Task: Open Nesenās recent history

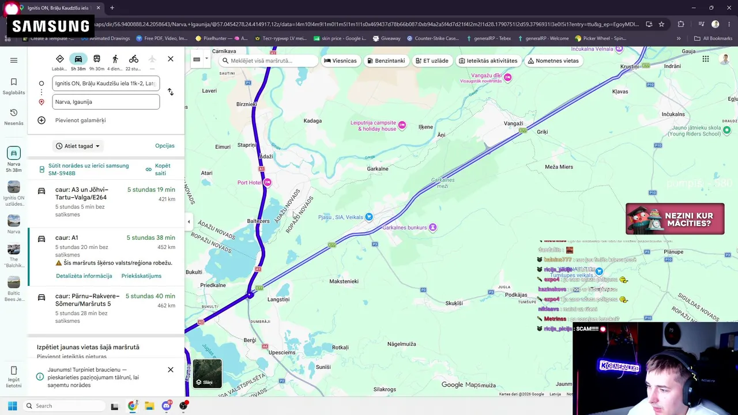Action: pos(14,116)
